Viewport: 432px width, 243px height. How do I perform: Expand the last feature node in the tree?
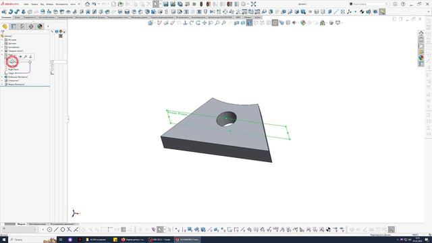2,84
